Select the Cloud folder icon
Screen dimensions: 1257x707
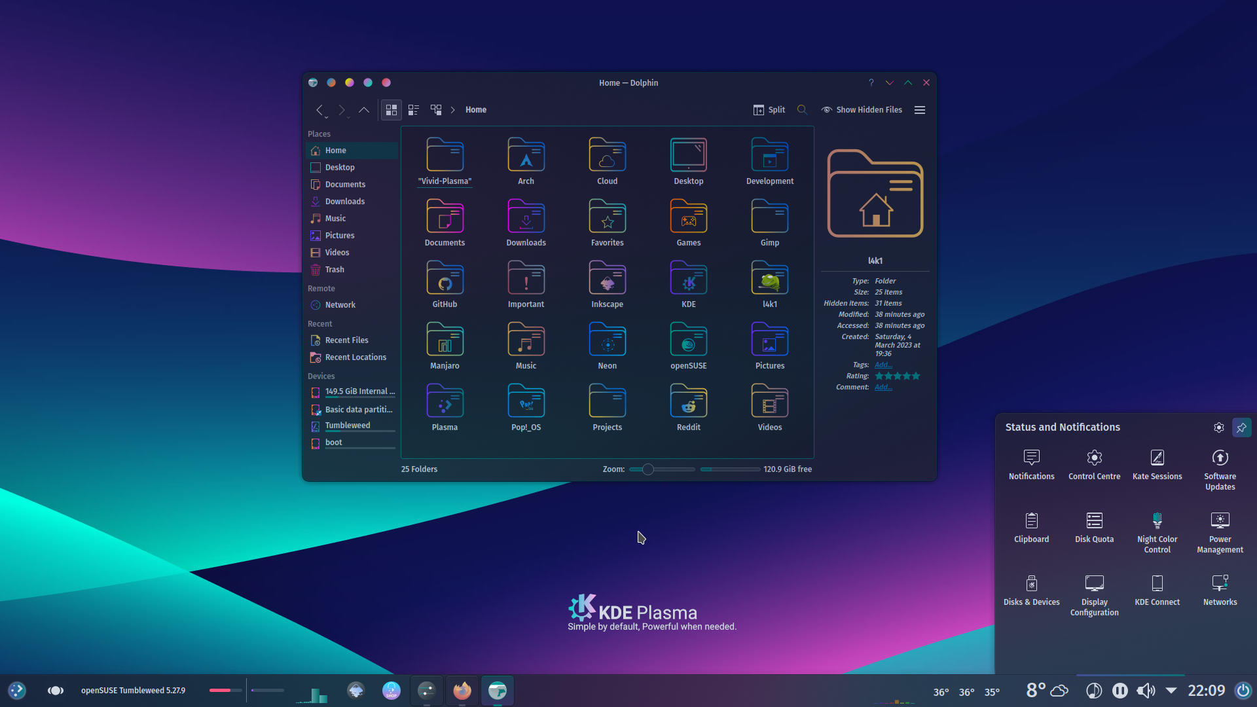[607, 154]
